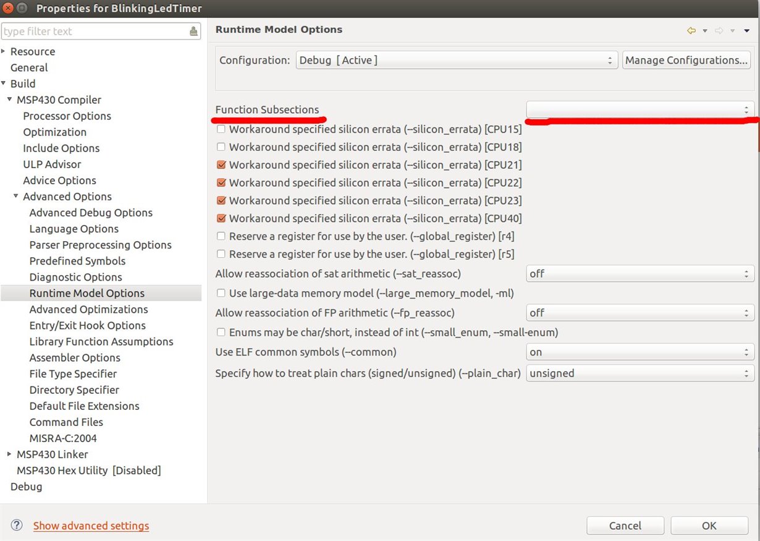This screenshot has width=760, height=541.
Task: Check reserve register r4 option
Action: [221, 236]
